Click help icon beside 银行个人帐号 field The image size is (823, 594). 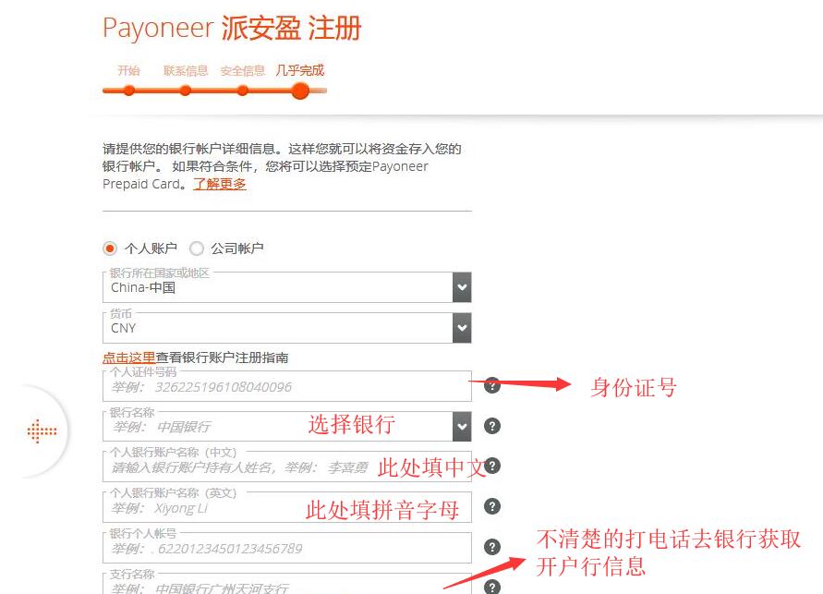click(492, 547)
